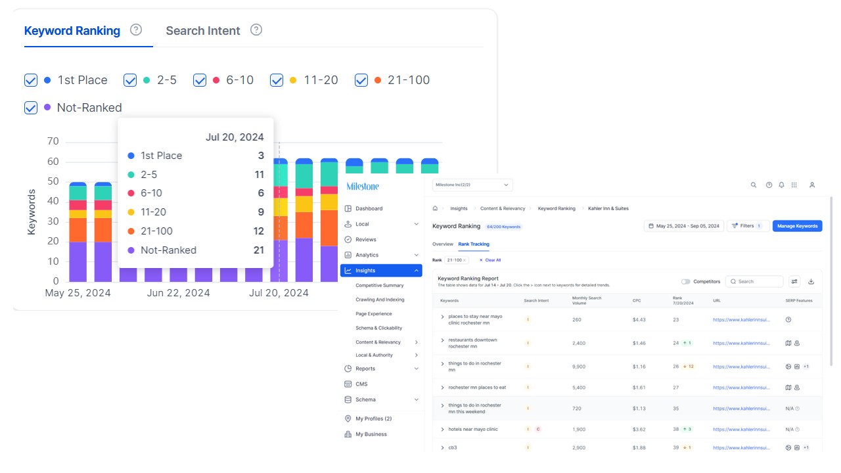Click the Analytics sidebar chart icon
Viewport: 841px width, 473px height.
(348, 255)
